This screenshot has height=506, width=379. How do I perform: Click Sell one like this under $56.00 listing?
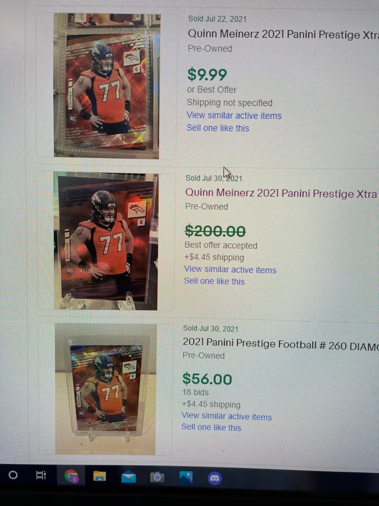click(211, 427)
